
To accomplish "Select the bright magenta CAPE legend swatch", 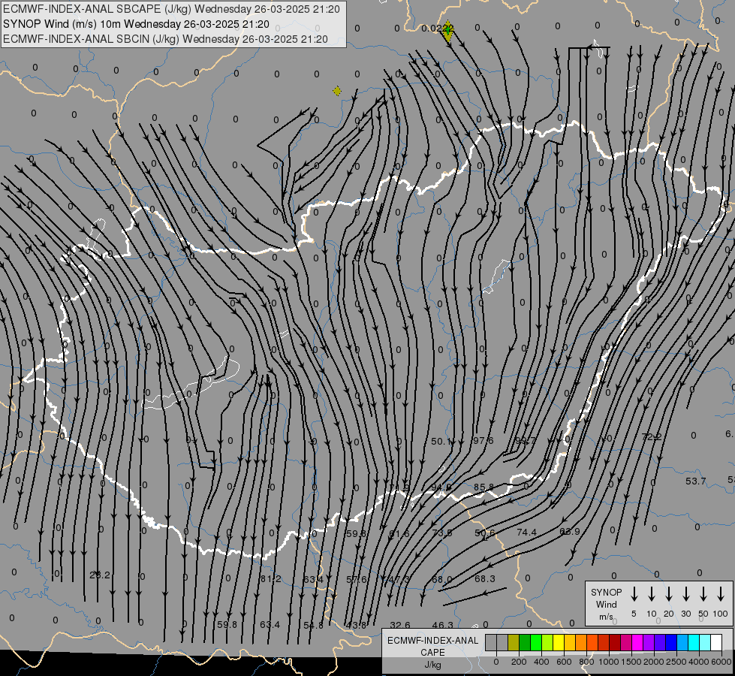I will tap(637, 642).
